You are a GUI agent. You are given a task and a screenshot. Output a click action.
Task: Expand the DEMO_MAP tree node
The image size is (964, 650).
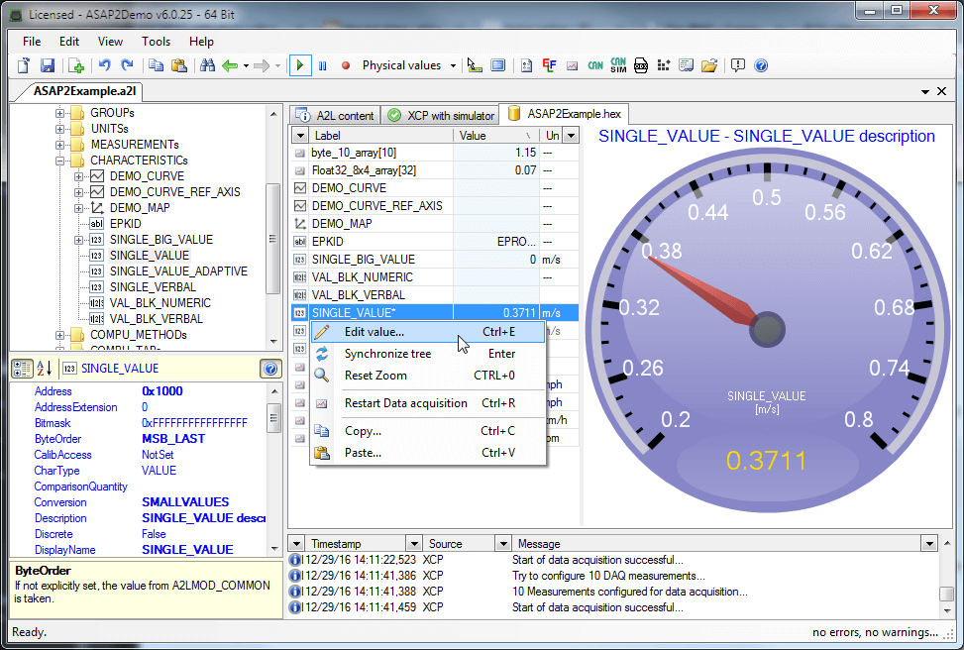79,208
